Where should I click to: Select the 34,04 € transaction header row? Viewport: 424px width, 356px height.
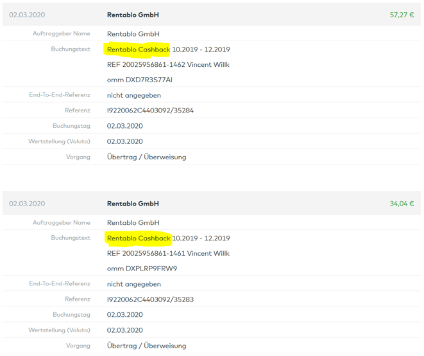point(212,204)
